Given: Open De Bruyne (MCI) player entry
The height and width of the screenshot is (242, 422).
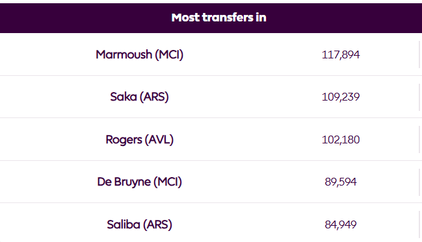Looking at the screenshot, I should click(x=139, y=182).
